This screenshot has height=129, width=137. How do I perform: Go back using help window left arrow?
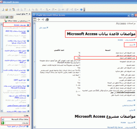pyautogui.click(x=39, y=20)
